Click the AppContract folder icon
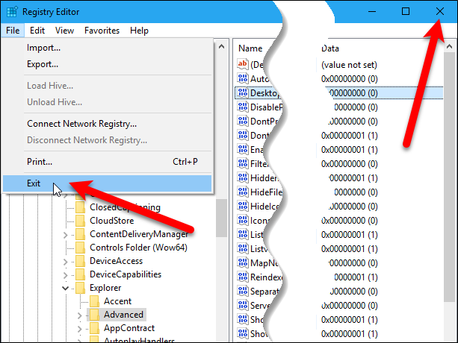The image size is (458, 343). tap(94, 328)
